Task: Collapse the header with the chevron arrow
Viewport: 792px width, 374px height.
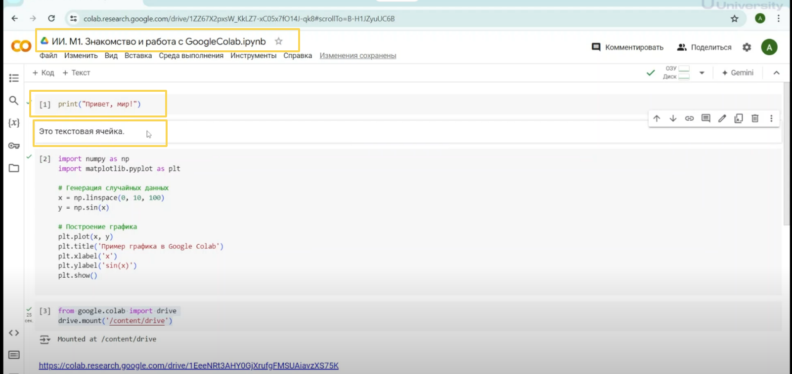Action: (776, 73)
